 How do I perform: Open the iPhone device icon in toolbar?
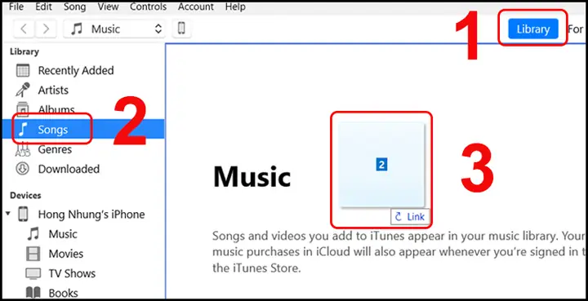coord(181,29)
